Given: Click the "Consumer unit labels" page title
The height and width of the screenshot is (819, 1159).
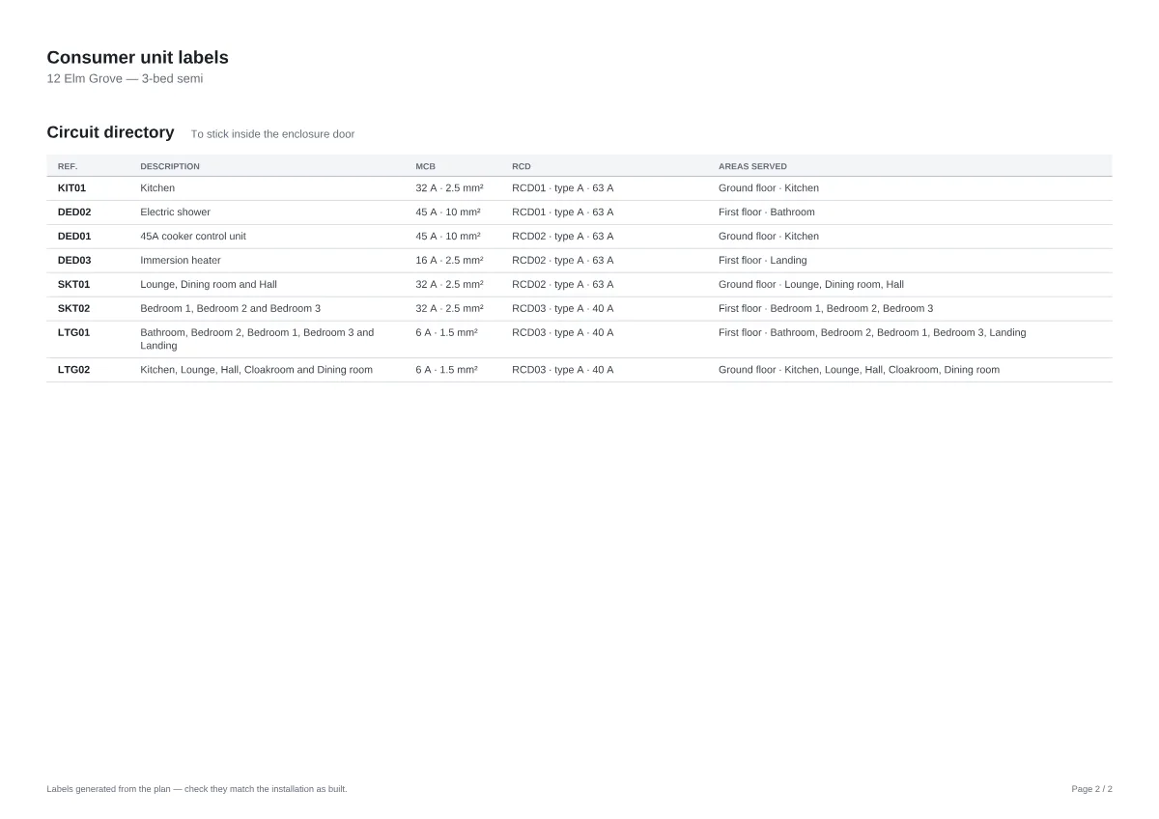Looking at the screenshot, I should tap(138, 57).
